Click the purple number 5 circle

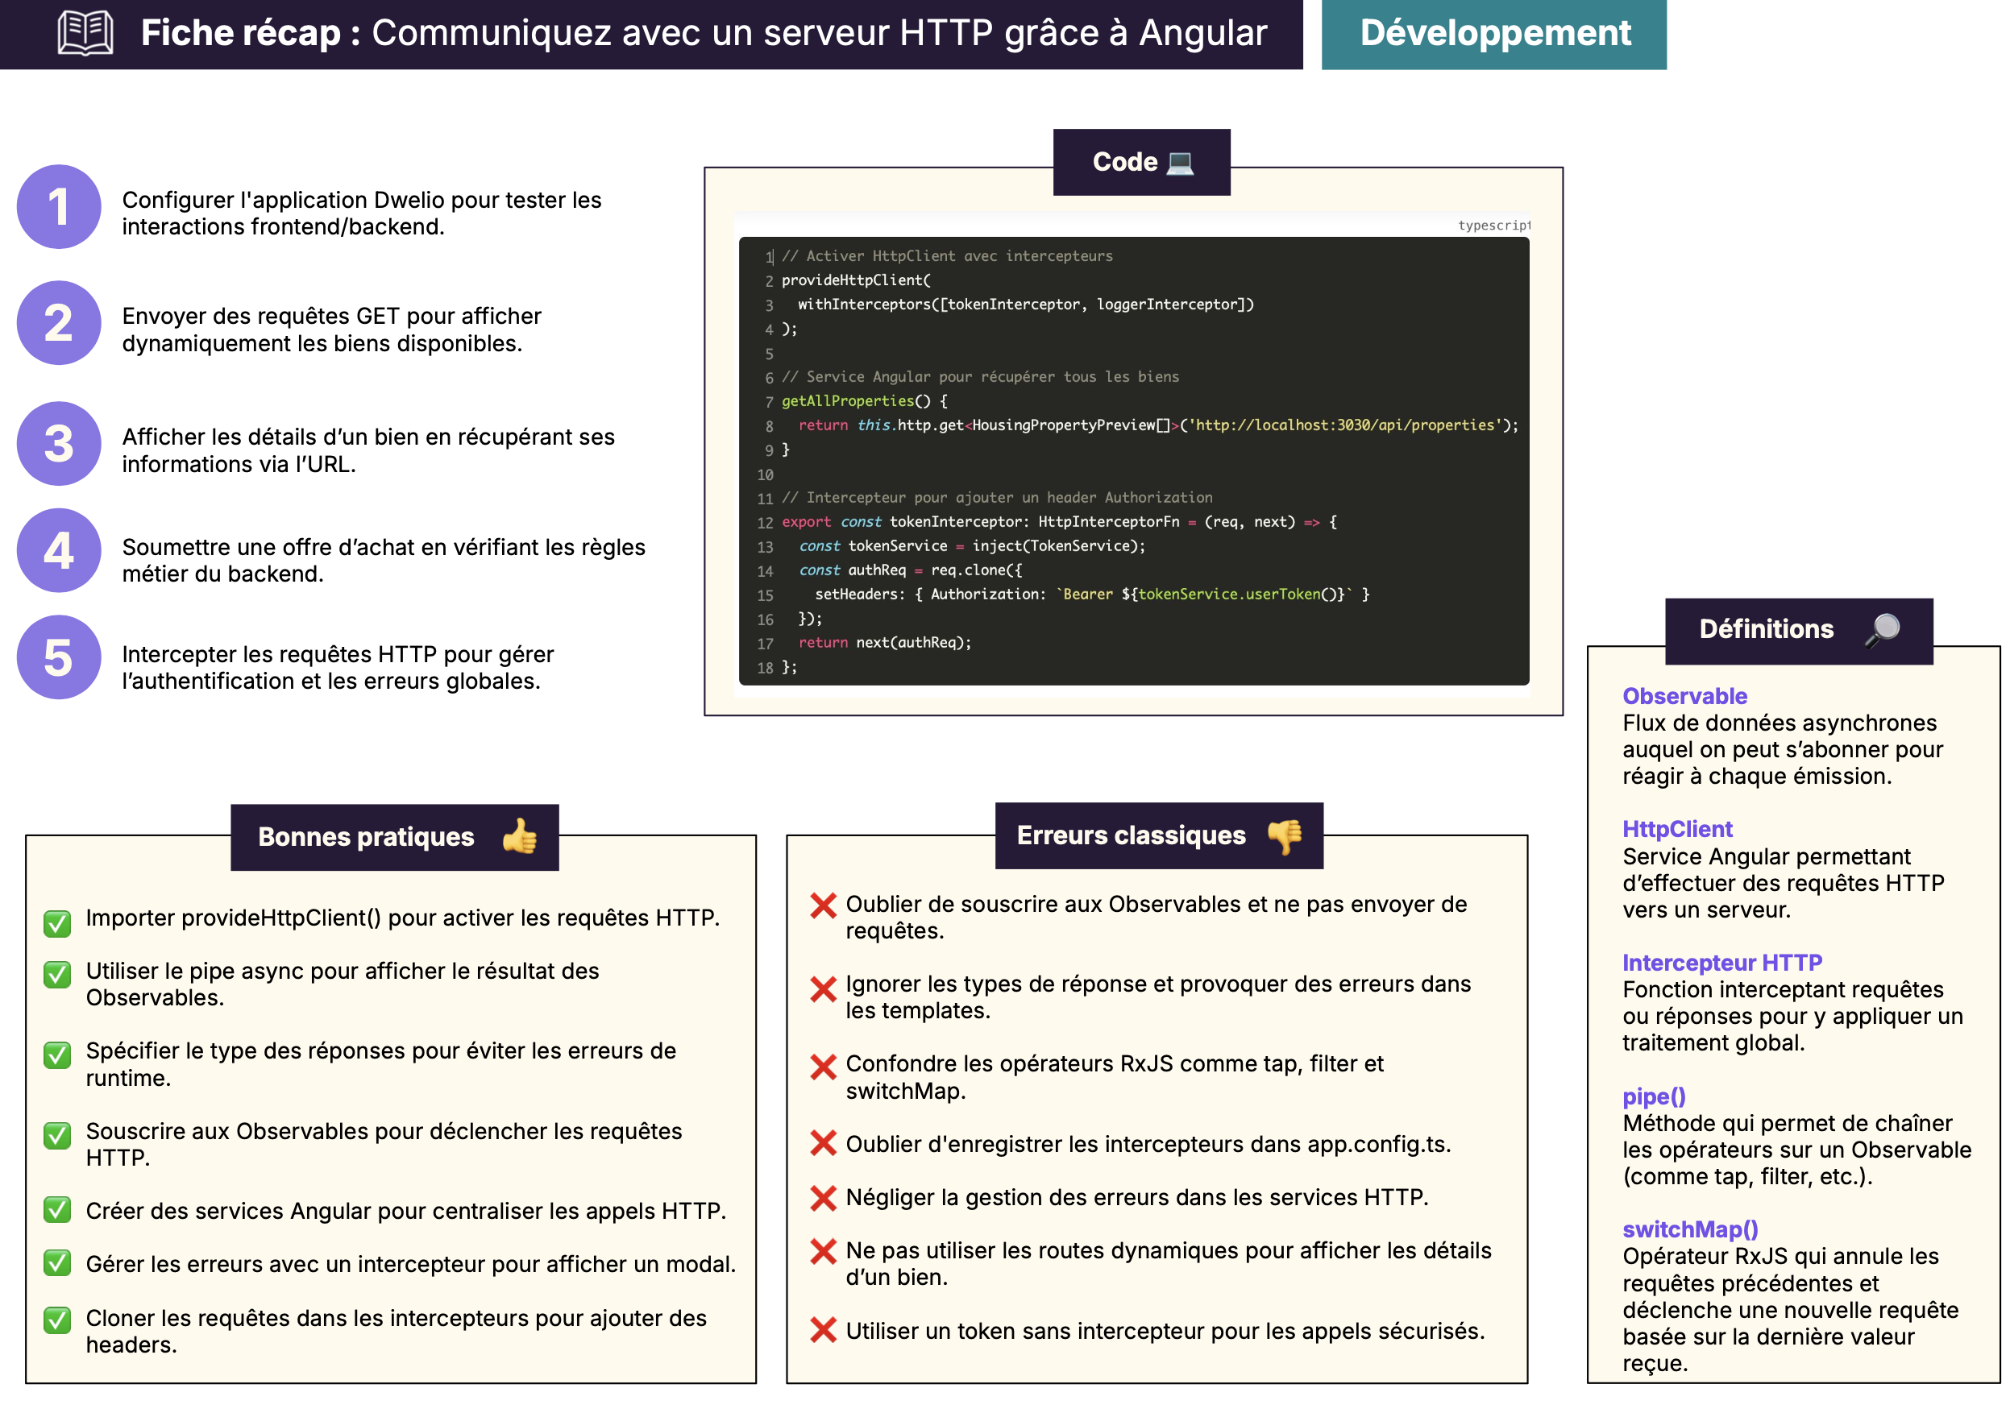59,657
